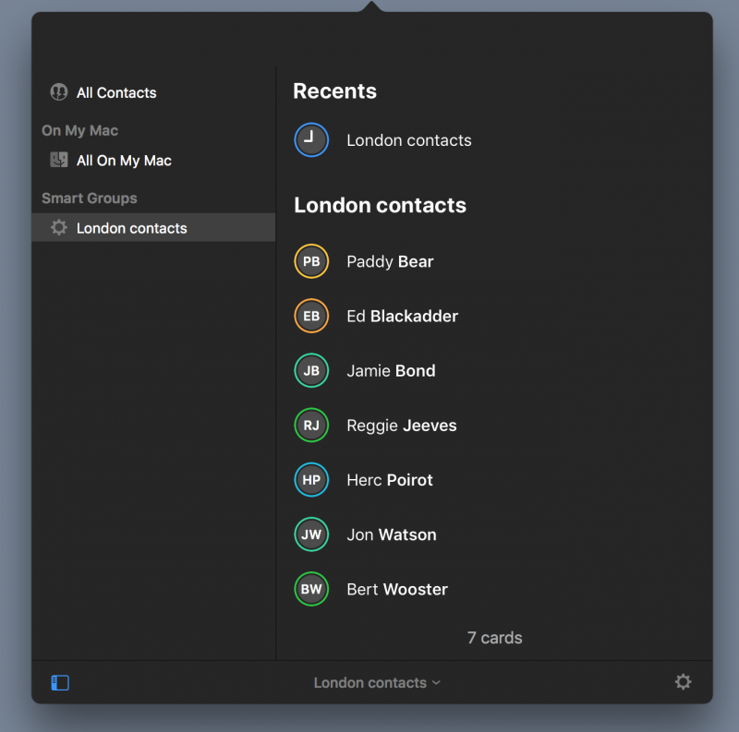Select London contacts smart group in sidebar
Screen dimensions: 739x732
pos(153,227)
